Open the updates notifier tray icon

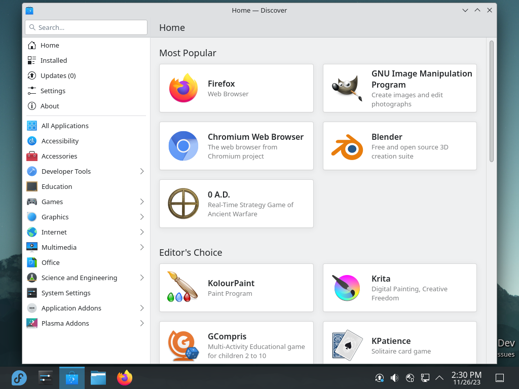click(x=379, y=378)
